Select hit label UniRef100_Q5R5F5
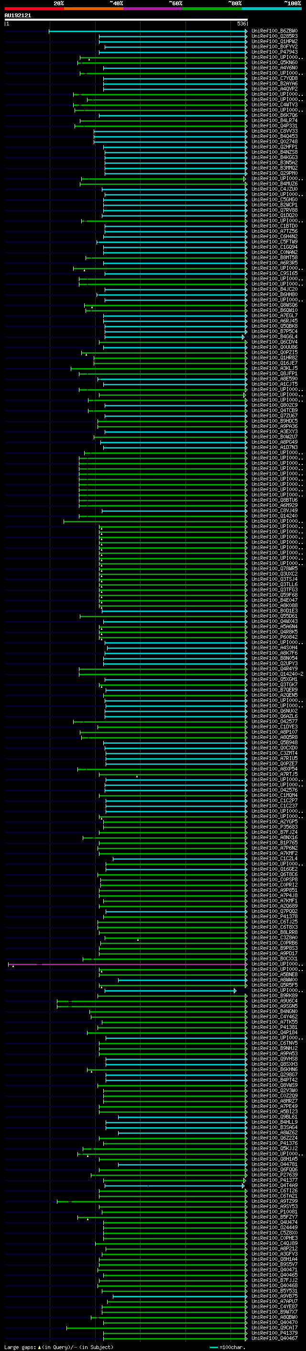 click(x=274, y=984)
